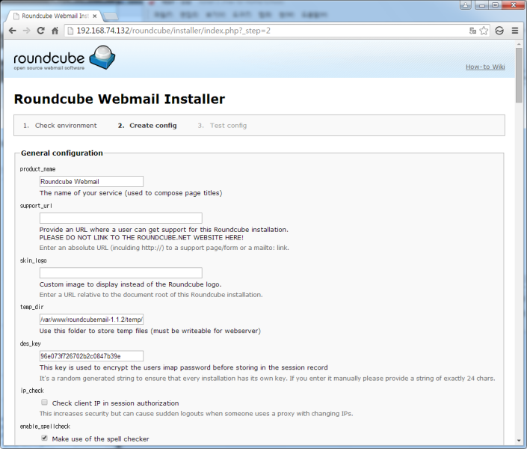
Task: Click the skin_logo label
Action: point(34,260)
